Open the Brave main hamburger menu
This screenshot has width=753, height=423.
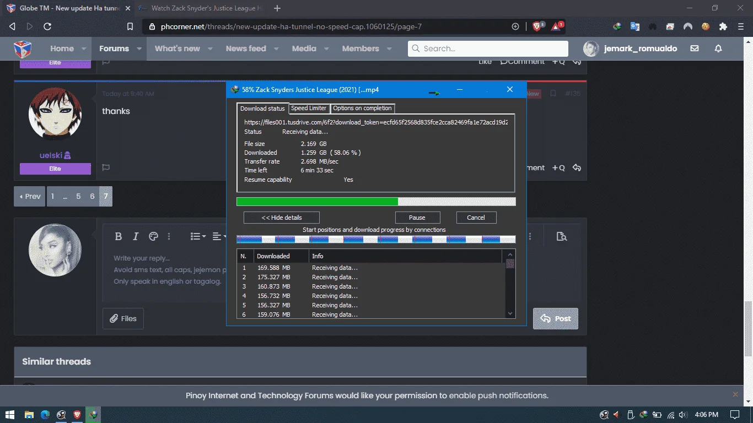tap(741, 26)
